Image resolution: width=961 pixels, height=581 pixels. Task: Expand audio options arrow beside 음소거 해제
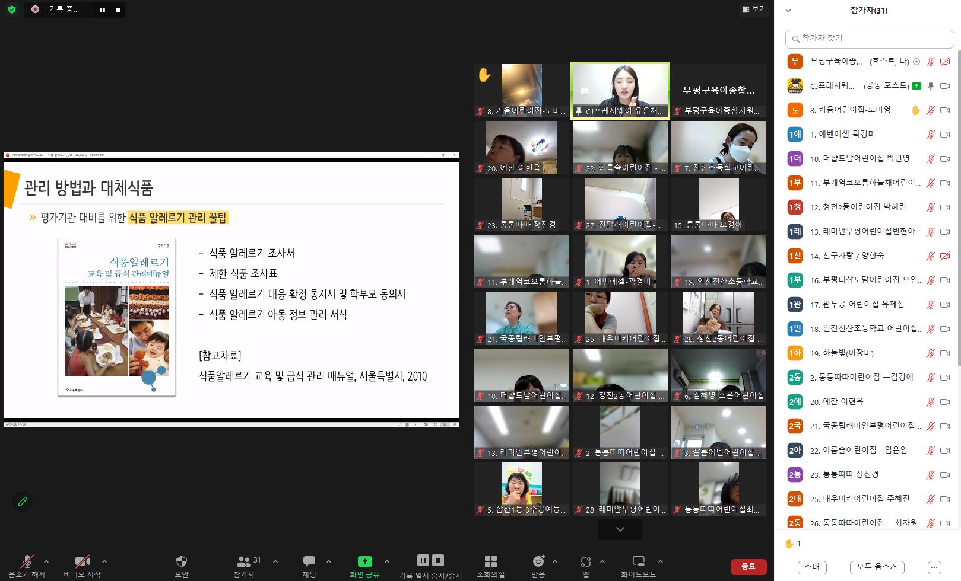click(x=46, y=561)
